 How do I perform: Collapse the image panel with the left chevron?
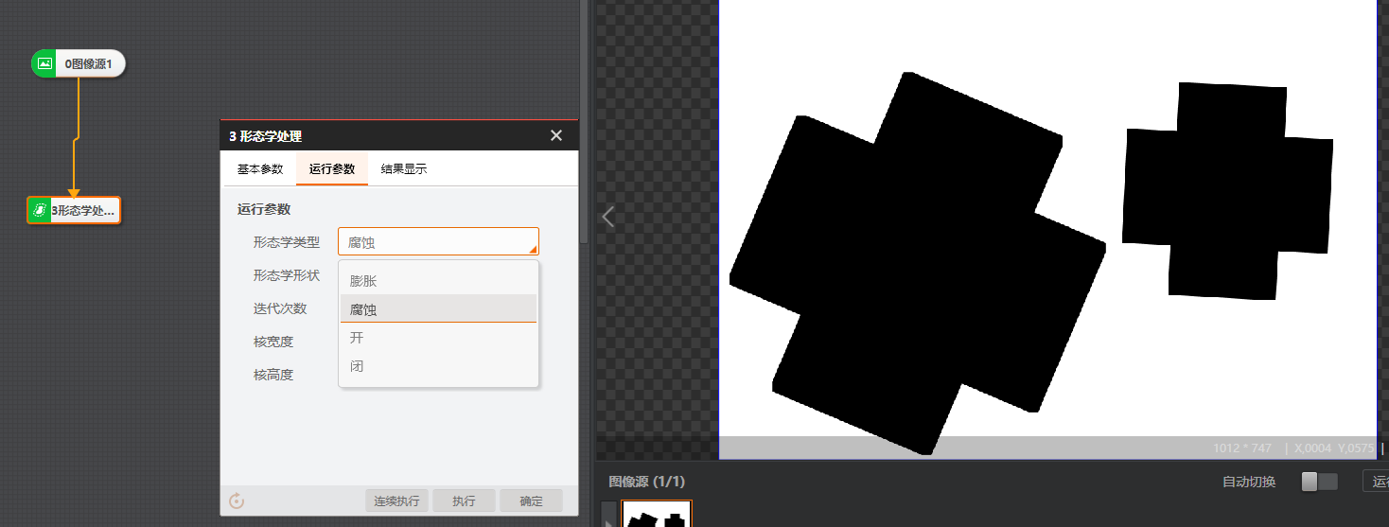(608, 217)
